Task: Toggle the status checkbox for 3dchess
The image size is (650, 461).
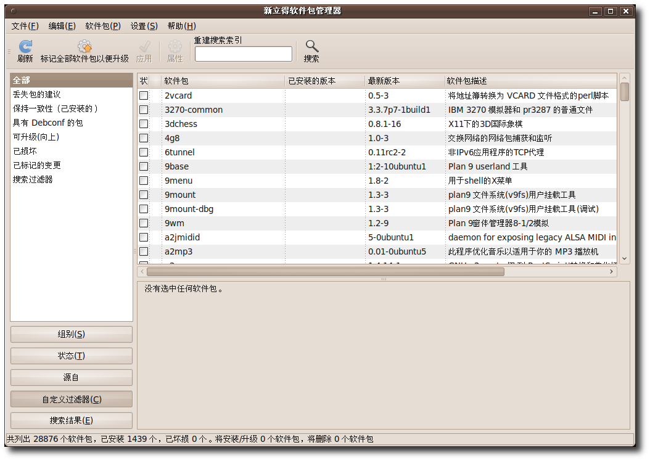Action: tap(144, 124)
